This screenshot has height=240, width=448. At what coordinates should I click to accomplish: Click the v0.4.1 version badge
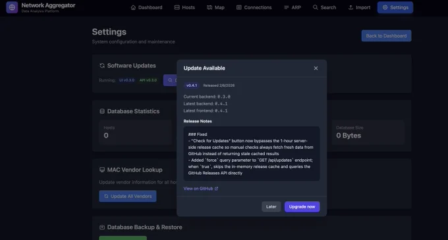click(192, 85)
